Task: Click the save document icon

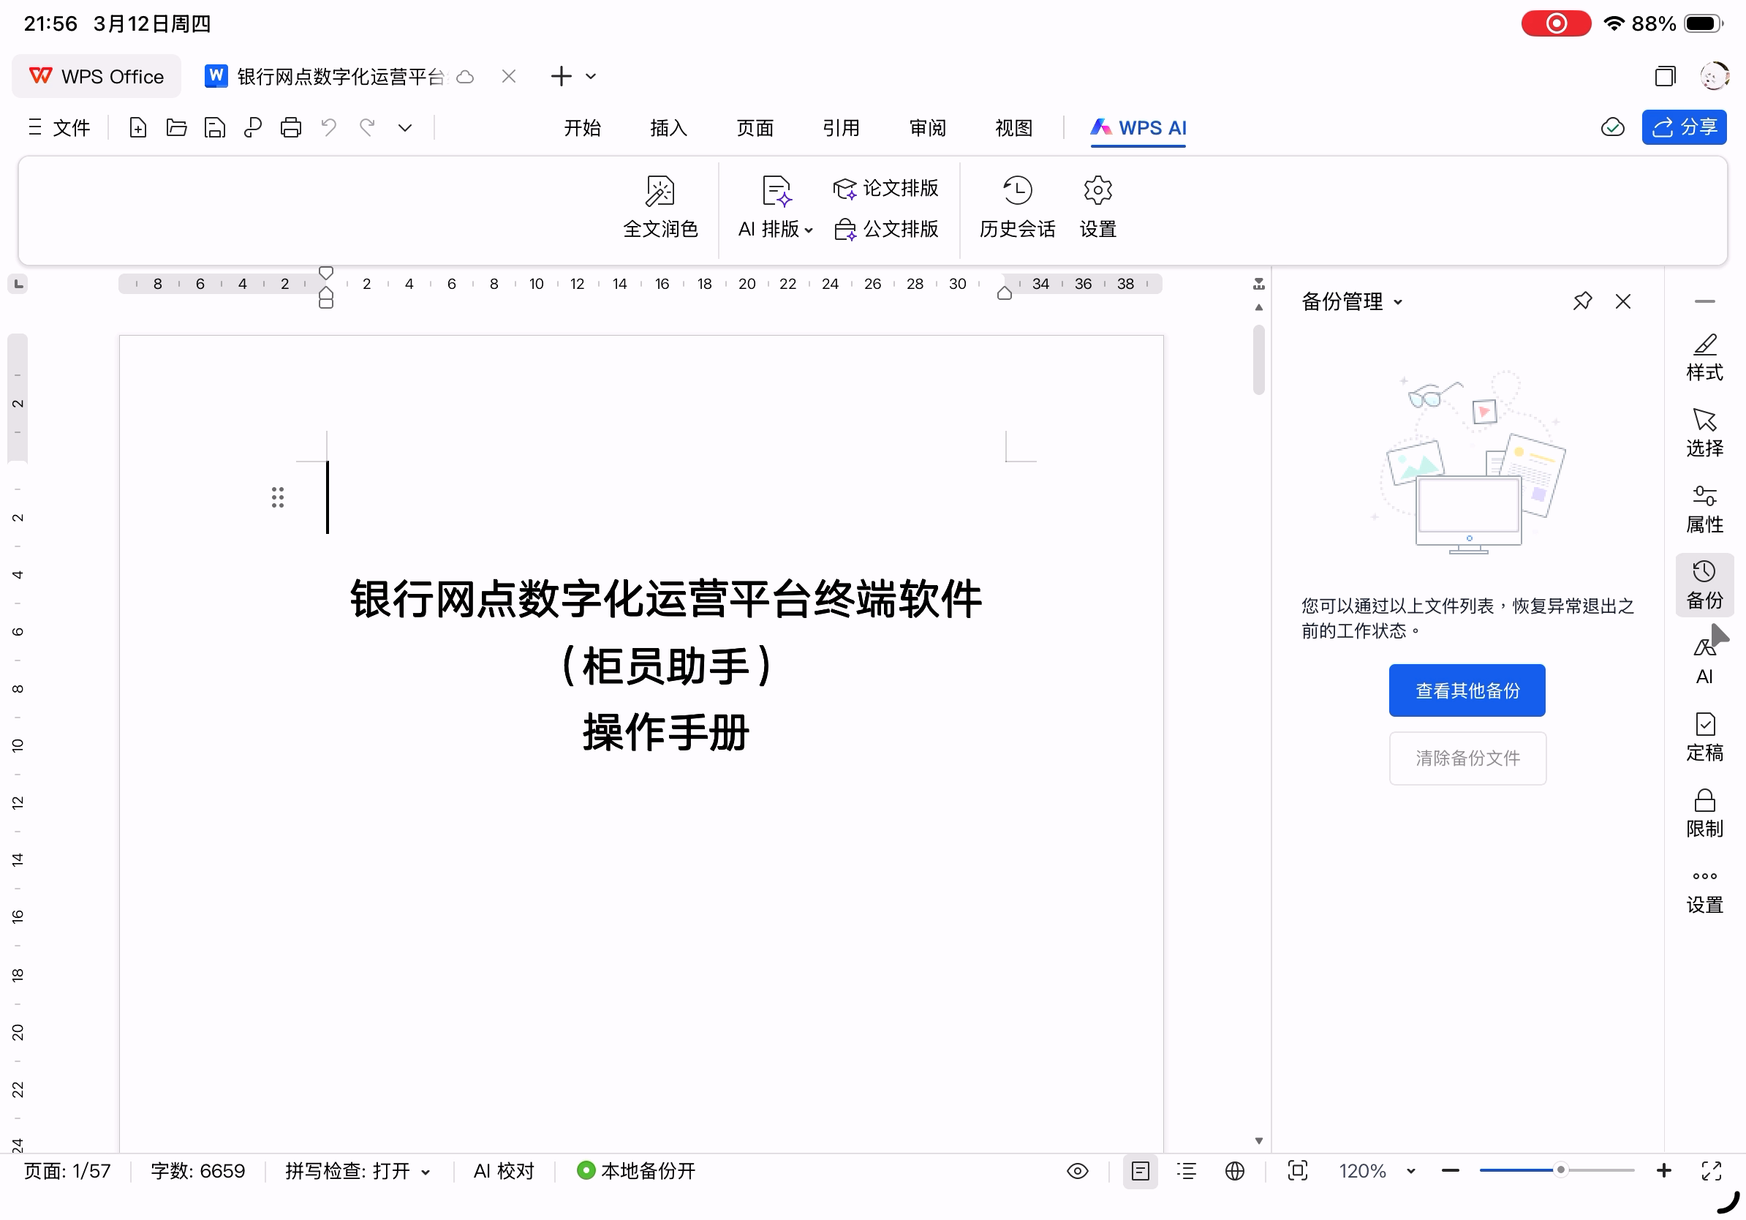Action: pos(215,128)
